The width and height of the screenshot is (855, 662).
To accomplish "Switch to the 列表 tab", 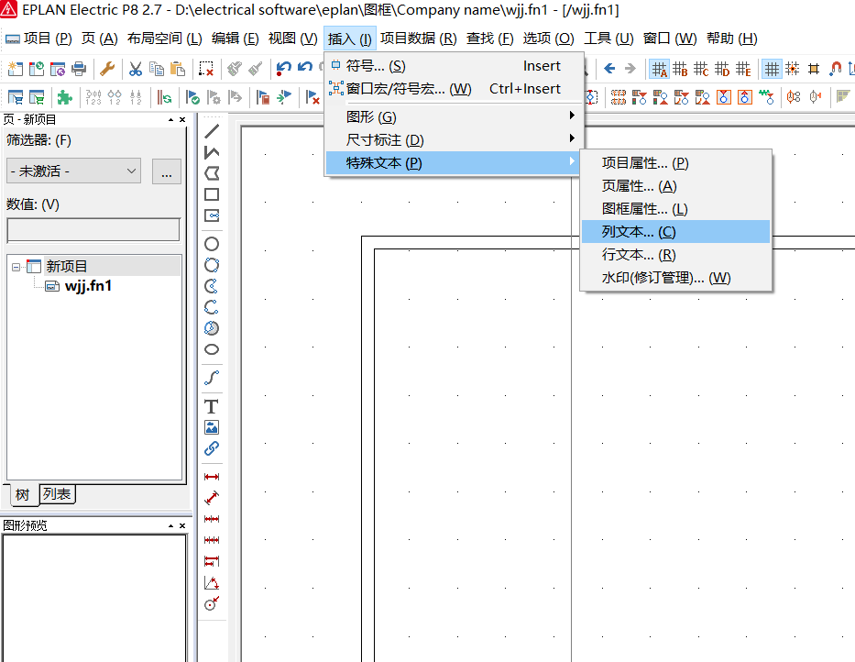I will (x=57, y=494).
